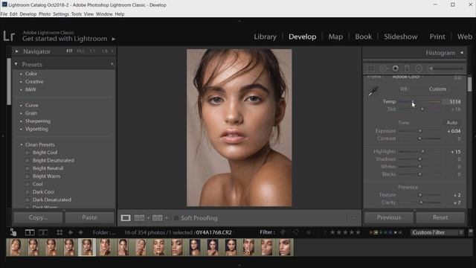Click the plus icon to add preset

click(x=112, y=64)
